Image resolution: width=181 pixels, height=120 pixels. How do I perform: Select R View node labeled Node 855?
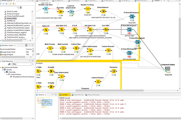[x=132, y=17]
